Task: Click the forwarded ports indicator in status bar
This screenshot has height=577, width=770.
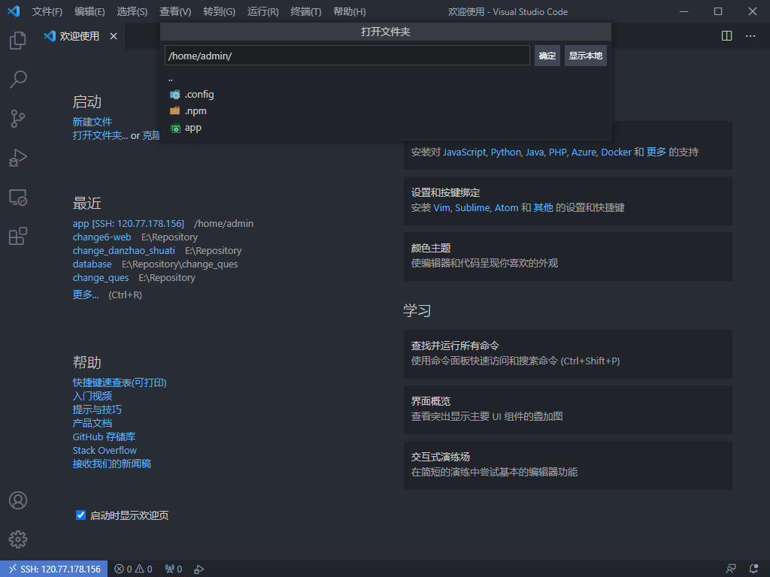Action: (174, 569)
